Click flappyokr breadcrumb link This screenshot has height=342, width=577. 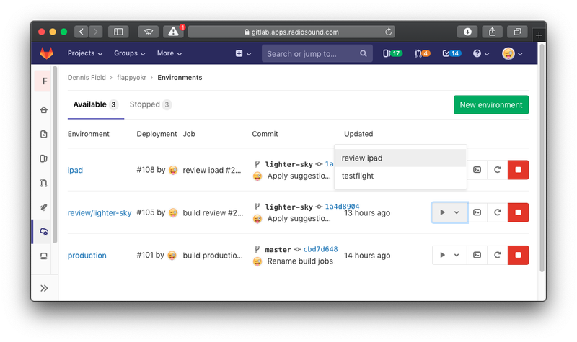(131, 78)
